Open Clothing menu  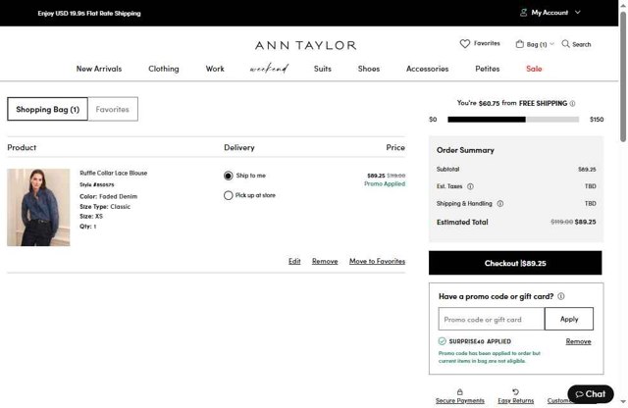[164, 69]
